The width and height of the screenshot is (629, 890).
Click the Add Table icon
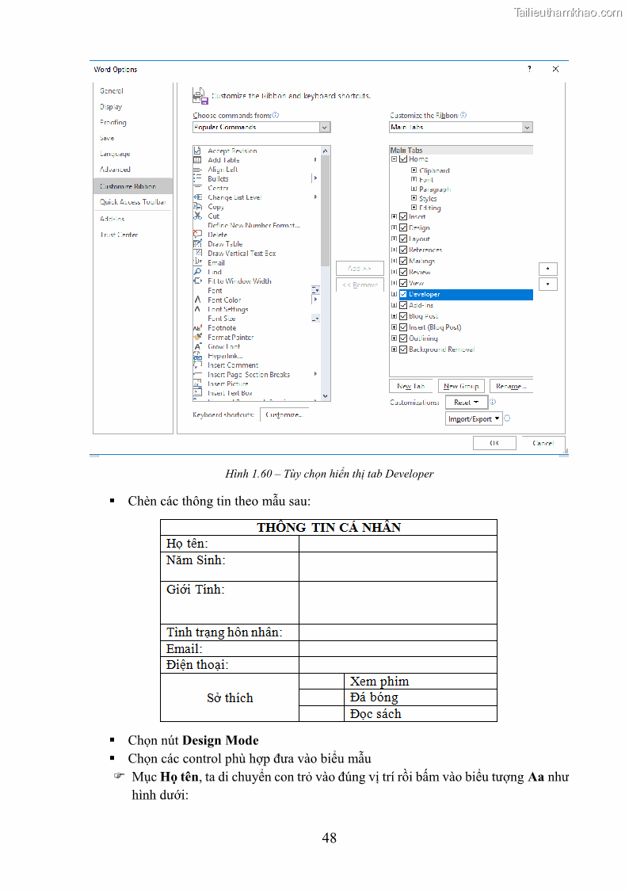[x=197, y=160]
